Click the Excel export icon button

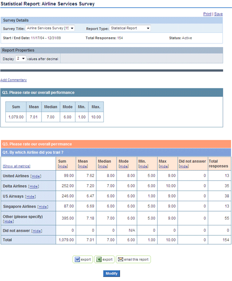[x=104, y=259]
